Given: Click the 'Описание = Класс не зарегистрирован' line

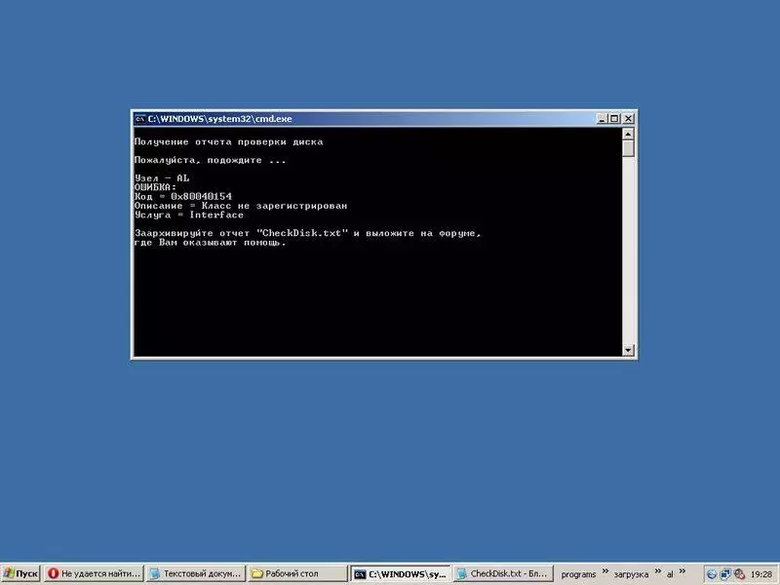Looking at the screenshot, I should point(241,206).
